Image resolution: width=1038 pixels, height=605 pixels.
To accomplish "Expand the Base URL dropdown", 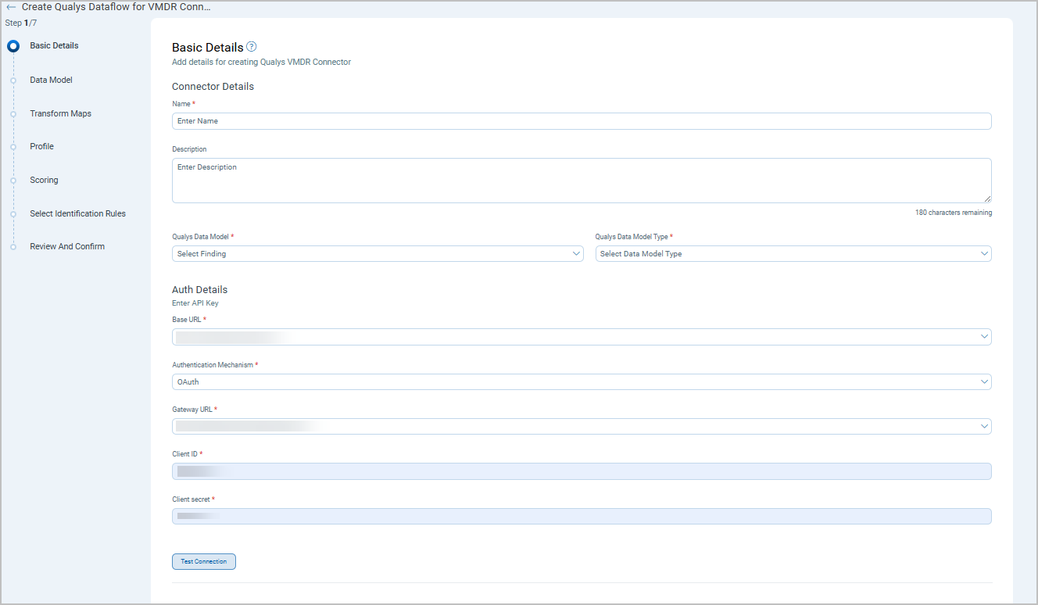I will click(582, 337).
